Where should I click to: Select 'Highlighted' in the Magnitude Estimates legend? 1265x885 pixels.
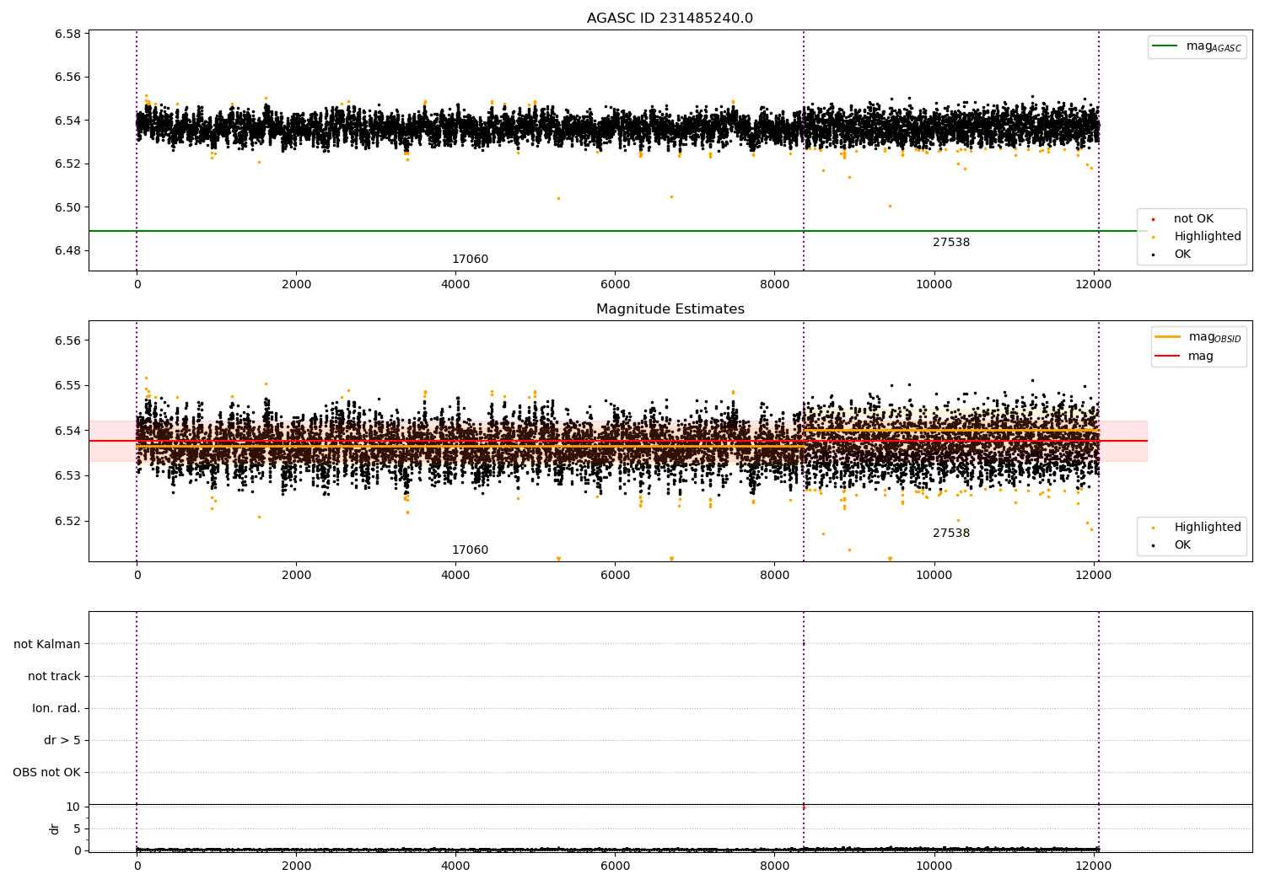pos(1207,528)
